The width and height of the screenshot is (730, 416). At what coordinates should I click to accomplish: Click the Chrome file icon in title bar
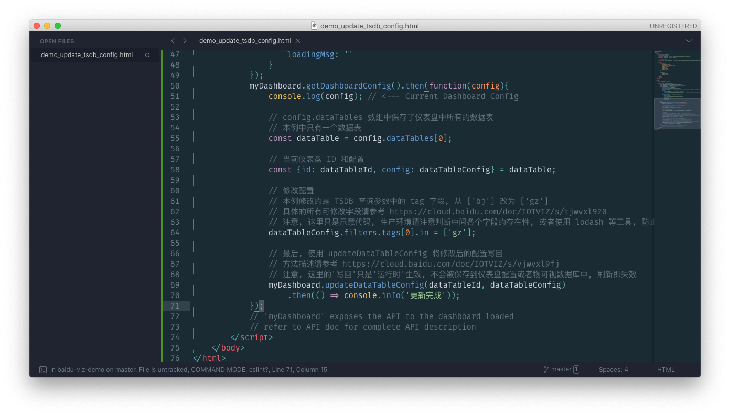(314, 26)
